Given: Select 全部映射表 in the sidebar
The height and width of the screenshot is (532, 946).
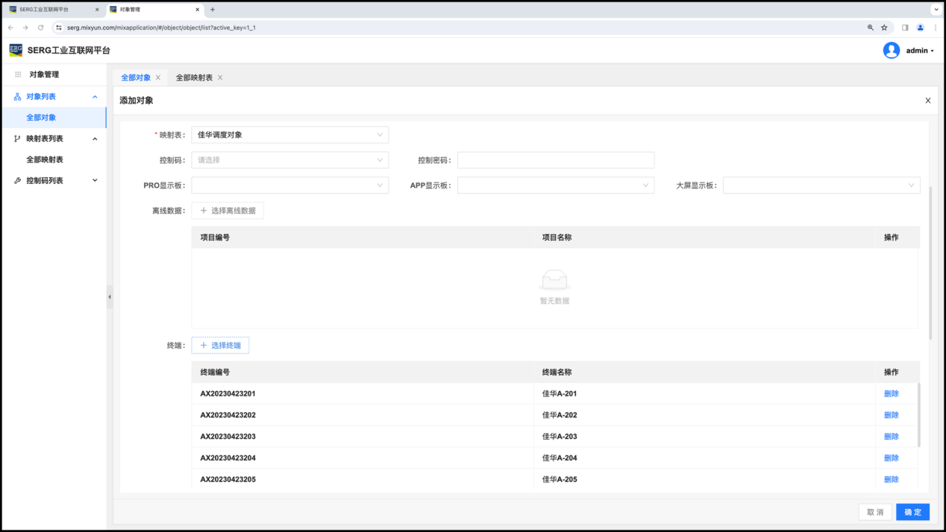Looking at the screenshot, I should coord(45,159).
